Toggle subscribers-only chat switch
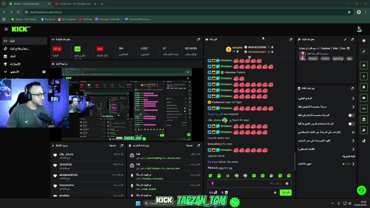The image size is (370, 208). tap(351, 115)
